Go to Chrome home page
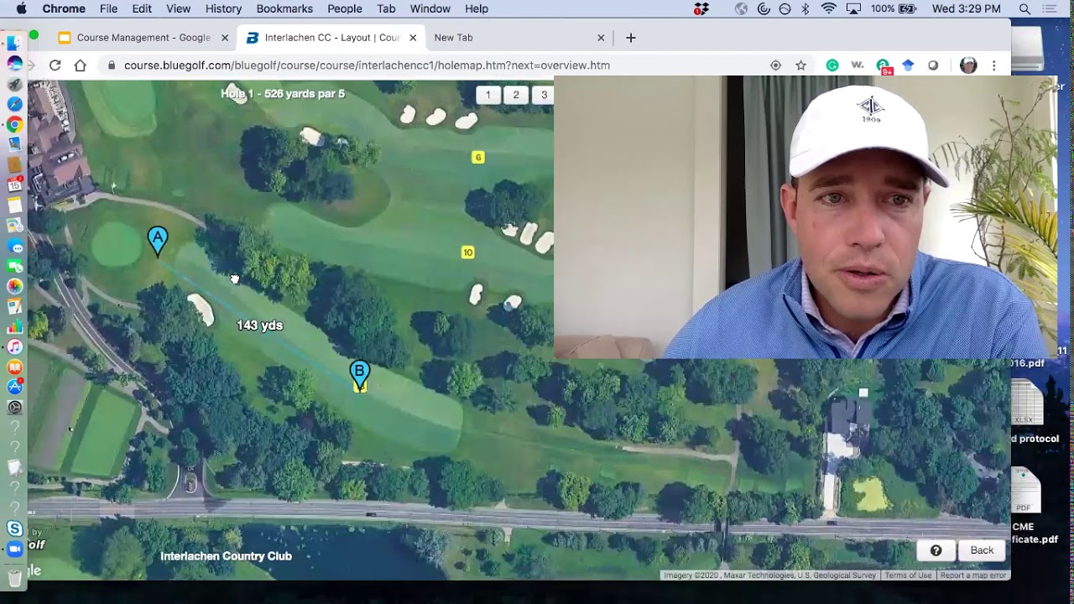Image resolution: width=1074 pixels, height=604 pixels. tap(81, 65)
